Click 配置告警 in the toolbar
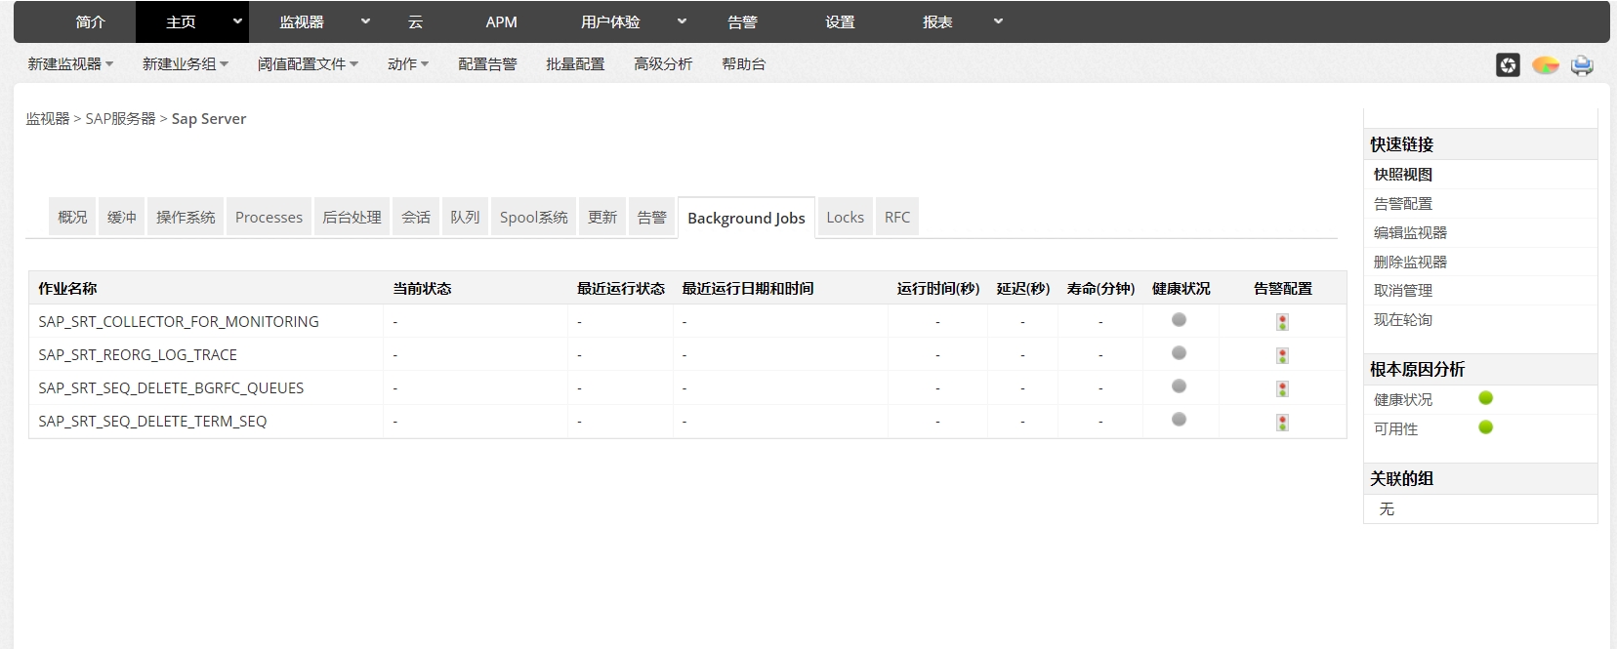1617x649 pixels. (487, 64)
